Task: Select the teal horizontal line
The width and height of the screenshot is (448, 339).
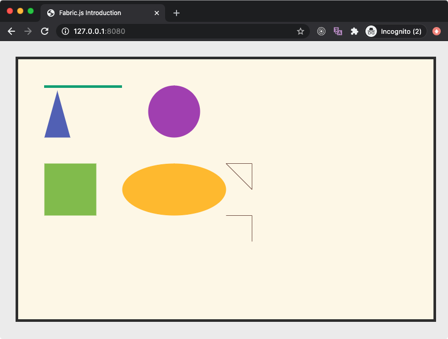Action: [x=83, y=86]
